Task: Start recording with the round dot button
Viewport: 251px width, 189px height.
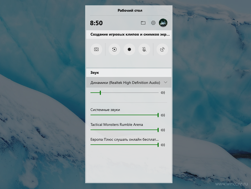Action: (x=129, y=49)
